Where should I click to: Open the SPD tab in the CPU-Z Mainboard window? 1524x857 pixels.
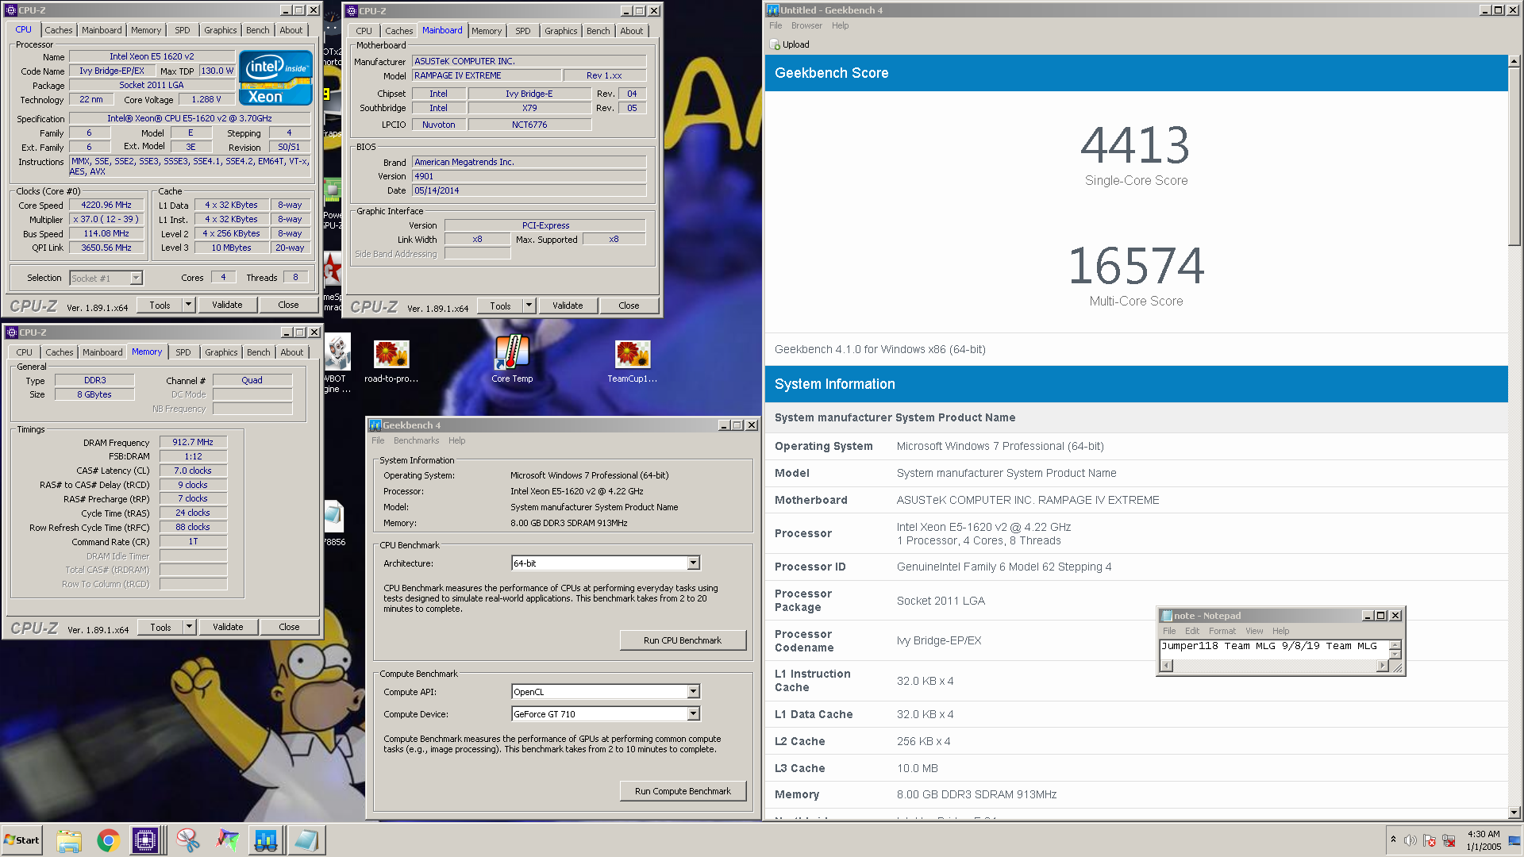tap(522, 31)
